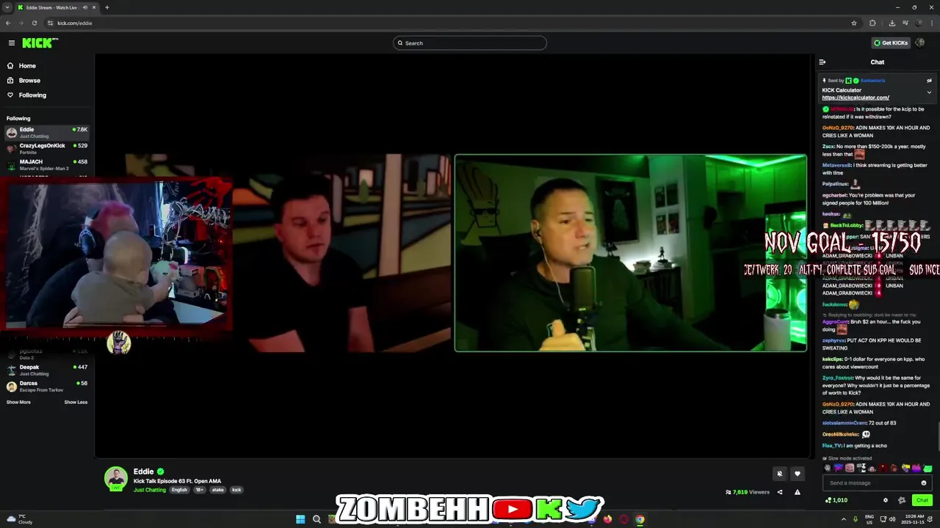The height and width of the screenshot is (528, 940).
Task: Expand the pinned message chevron
Action: tap(929, 92)
